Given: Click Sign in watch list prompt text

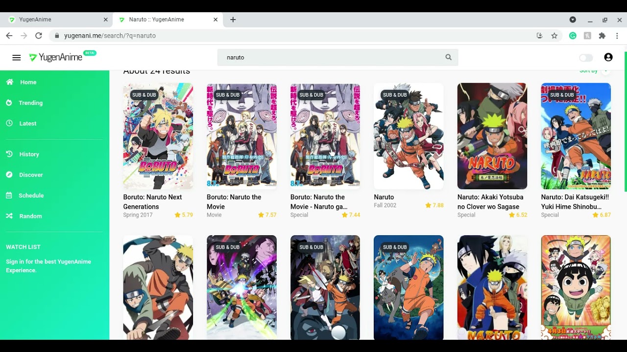Looking at the screenshot, I should (48, 266).
